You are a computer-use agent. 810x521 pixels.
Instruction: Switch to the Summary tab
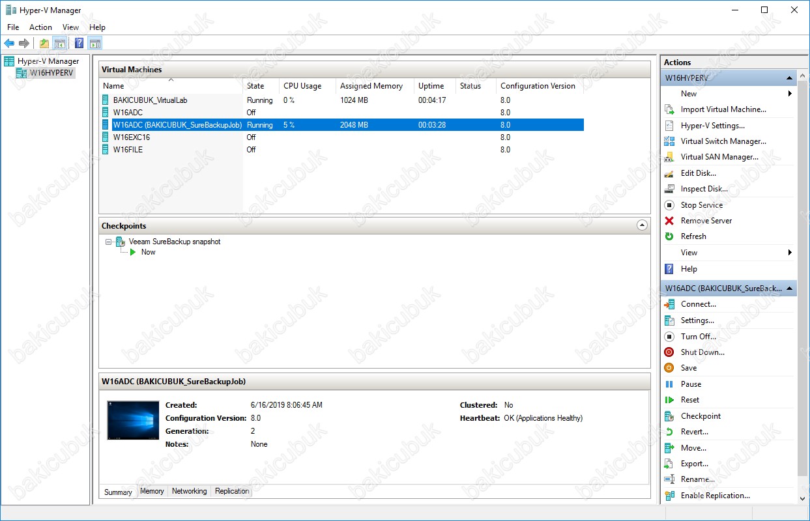click(118, 492)
